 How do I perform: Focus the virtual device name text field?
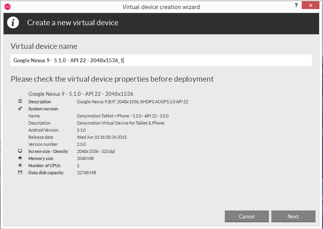[161, 60]
